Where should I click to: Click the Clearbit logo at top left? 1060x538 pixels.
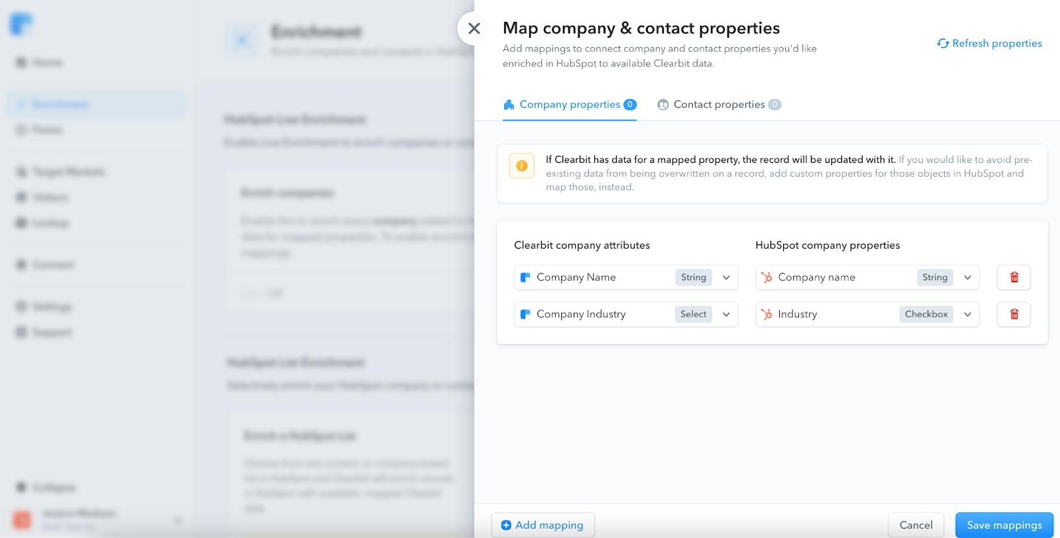(21, 24)
